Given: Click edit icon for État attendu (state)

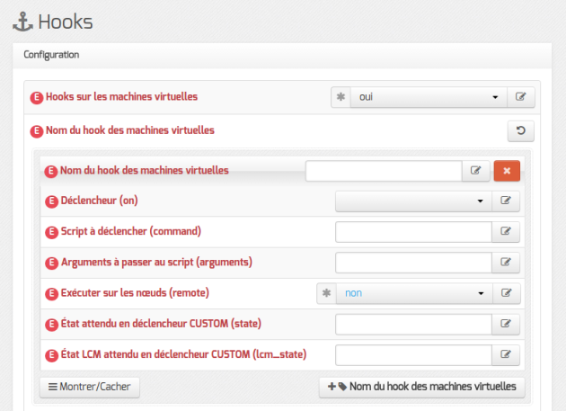Looking at the screenshot, I should point(506,324).
